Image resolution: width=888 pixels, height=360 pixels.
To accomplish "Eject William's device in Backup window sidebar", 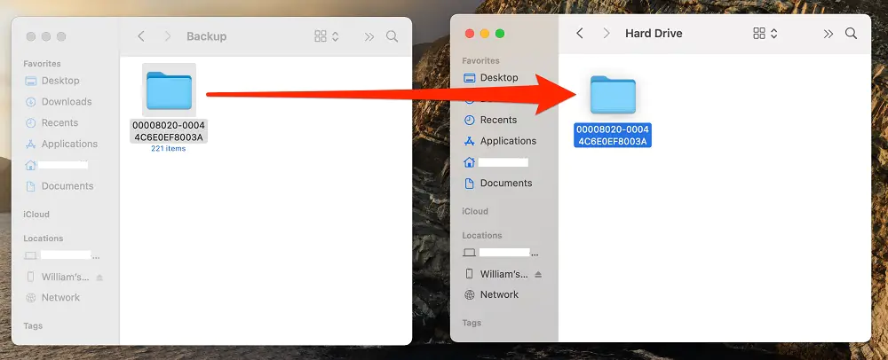I will (100, 278).
